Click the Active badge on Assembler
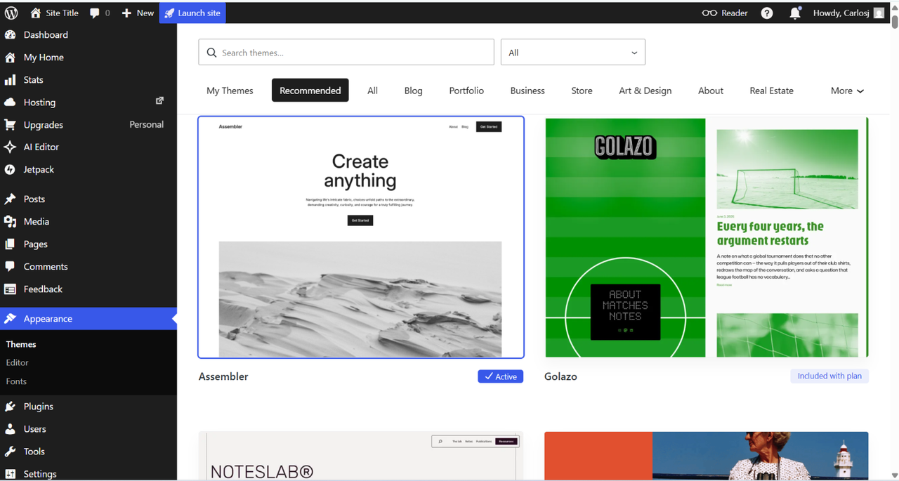Viewport: 899px width, 481px height. [501, 376]
